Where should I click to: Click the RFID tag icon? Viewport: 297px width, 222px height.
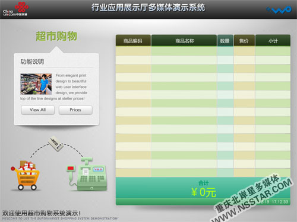pyautogui.click(x=56, y=144)
